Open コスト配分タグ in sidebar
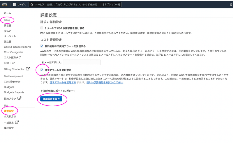233x143 pixels. 13,58
